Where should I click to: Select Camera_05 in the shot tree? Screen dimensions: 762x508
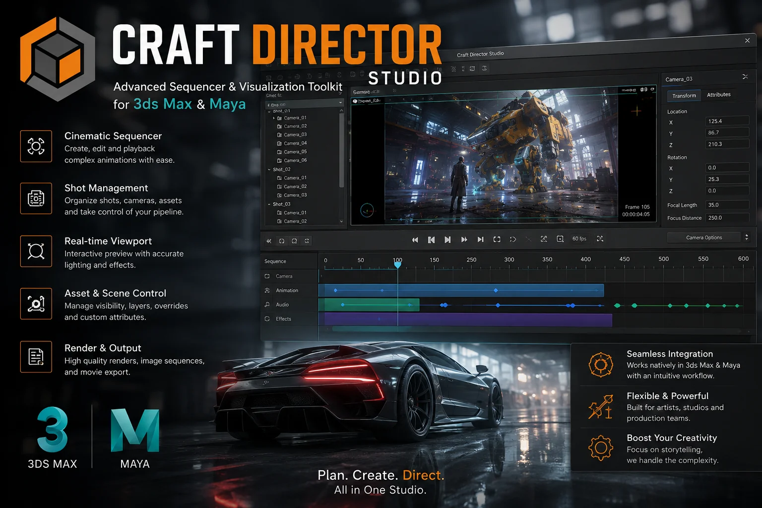click(x=295, y=152)
